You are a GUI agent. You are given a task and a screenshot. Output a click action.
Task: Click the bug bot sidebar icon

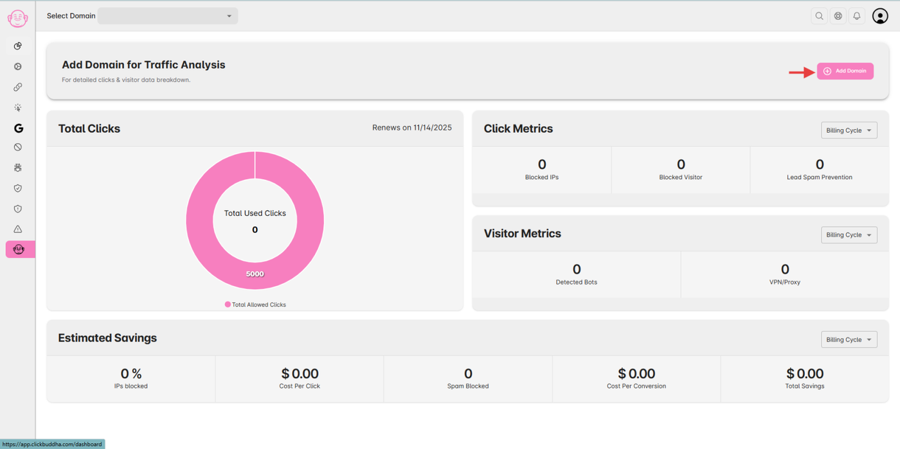click(x=18, y=168)
